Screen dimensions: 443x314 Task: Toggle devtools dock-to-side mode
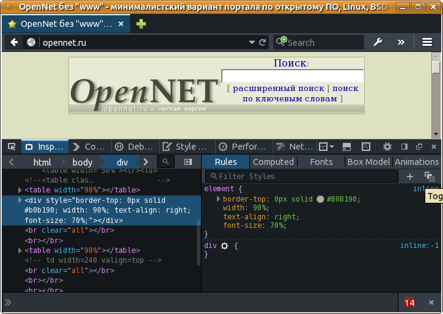click(404, 147)
